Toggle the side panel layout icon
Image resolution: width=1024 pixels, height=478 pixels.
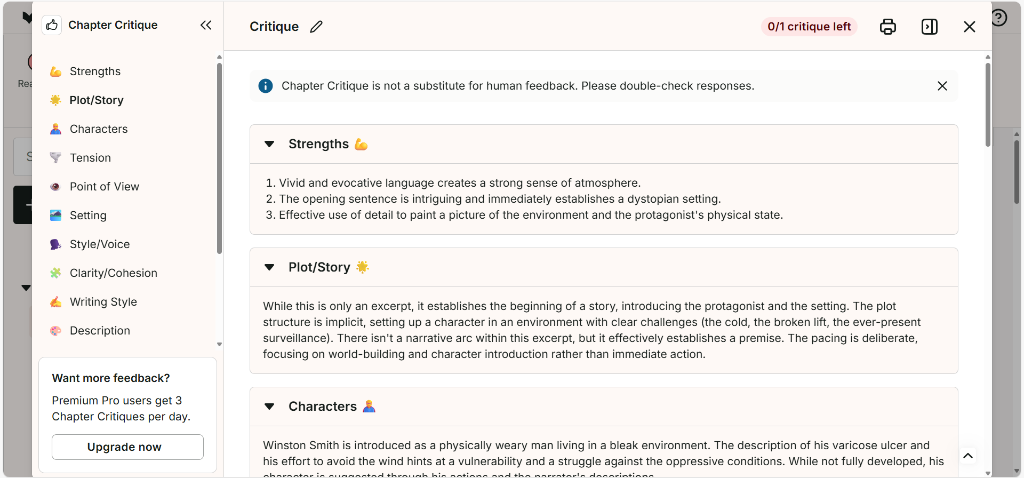point(929,27)
